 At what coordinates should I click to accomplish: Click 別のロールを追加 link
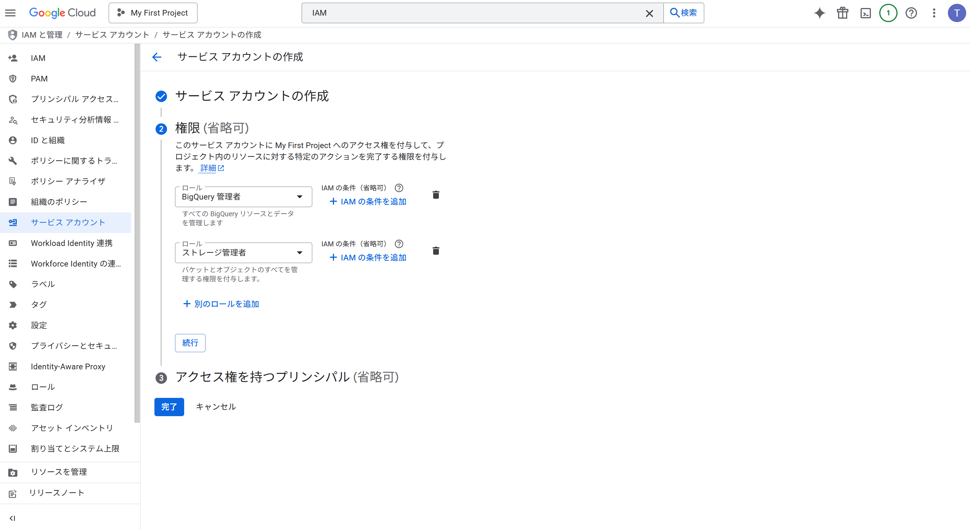click(221, 304)
